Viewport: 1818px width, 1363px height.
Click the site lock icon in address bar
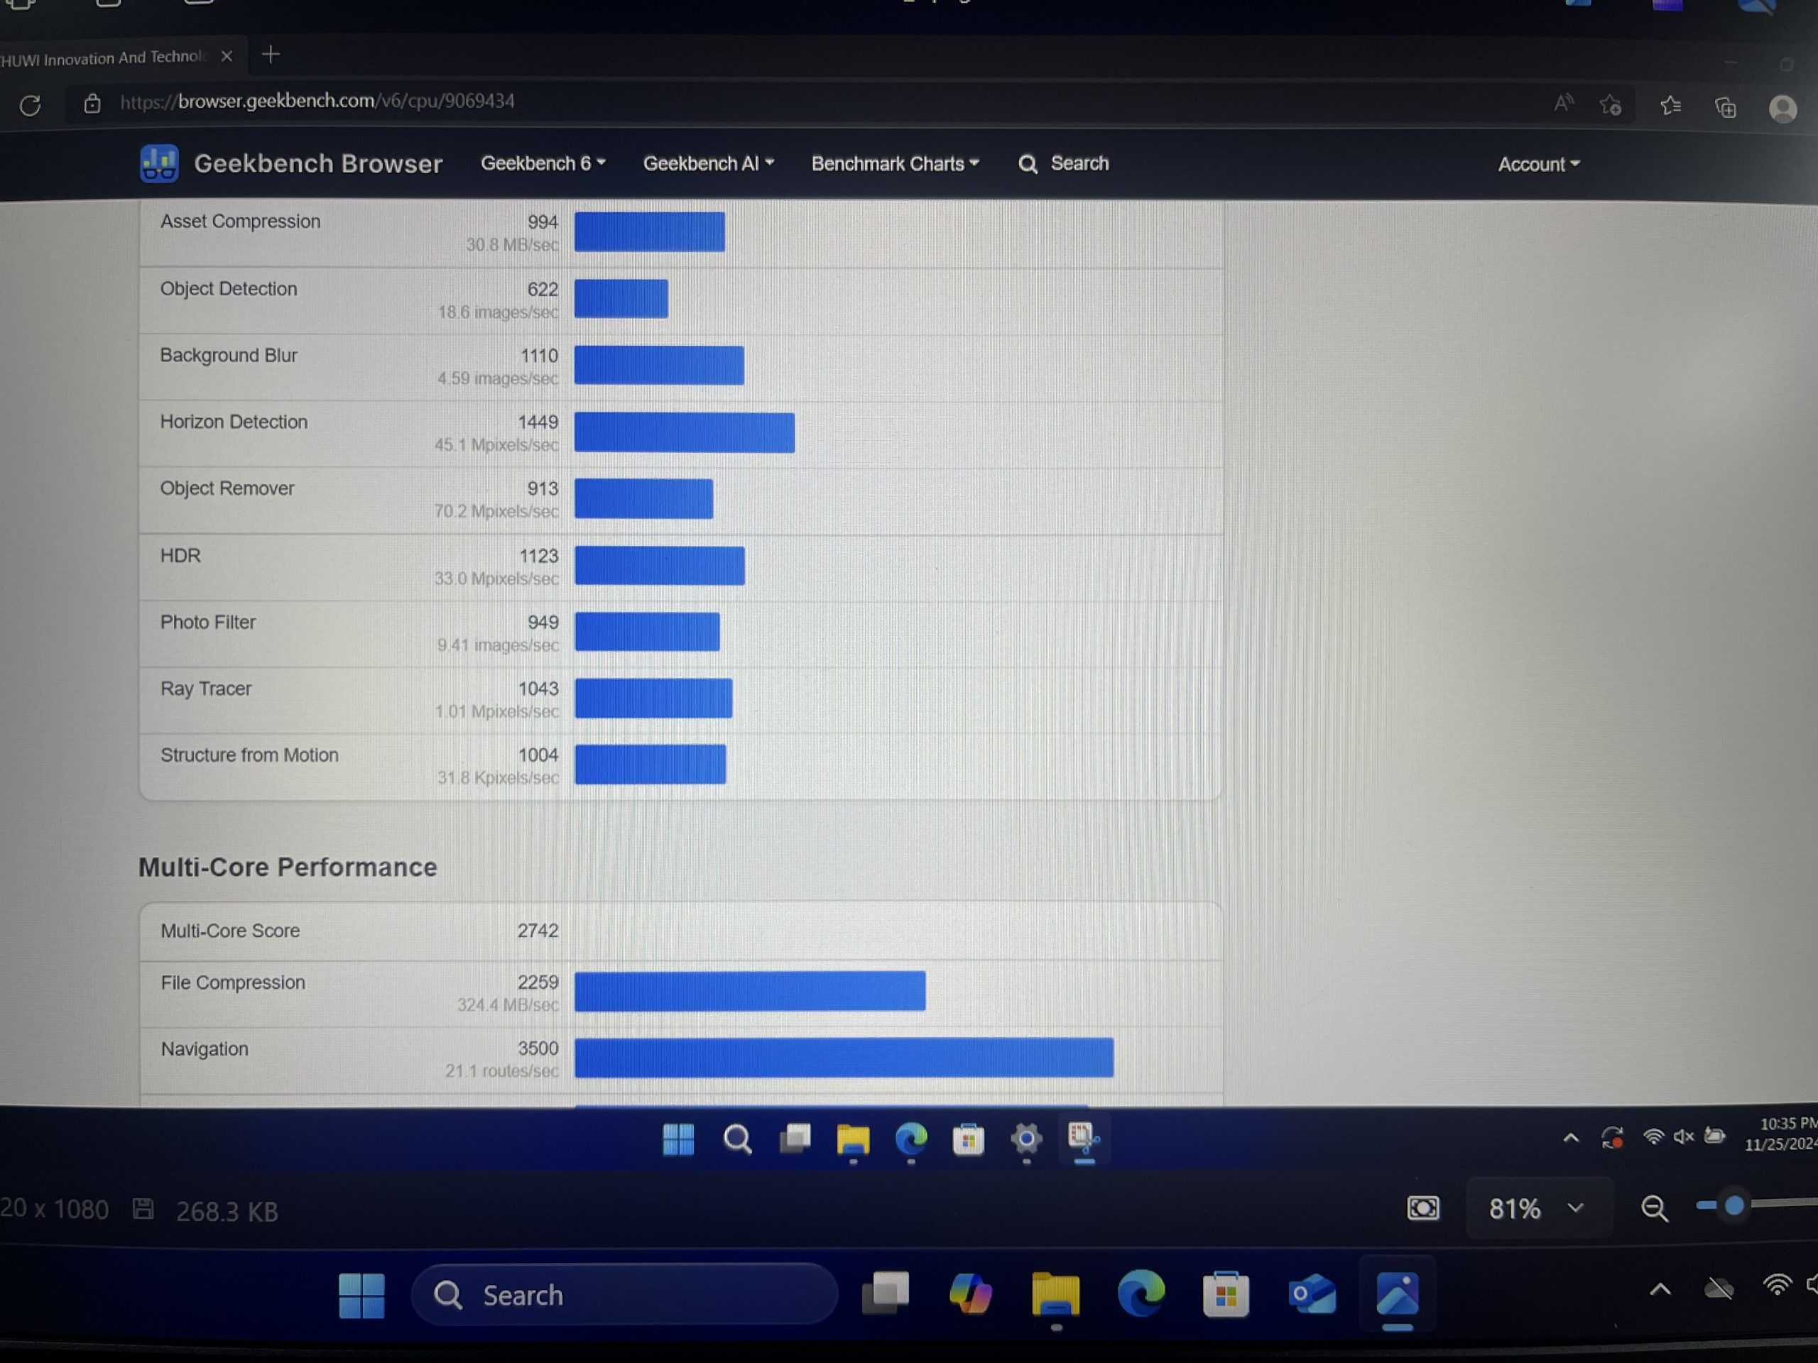tap(92, 104)
